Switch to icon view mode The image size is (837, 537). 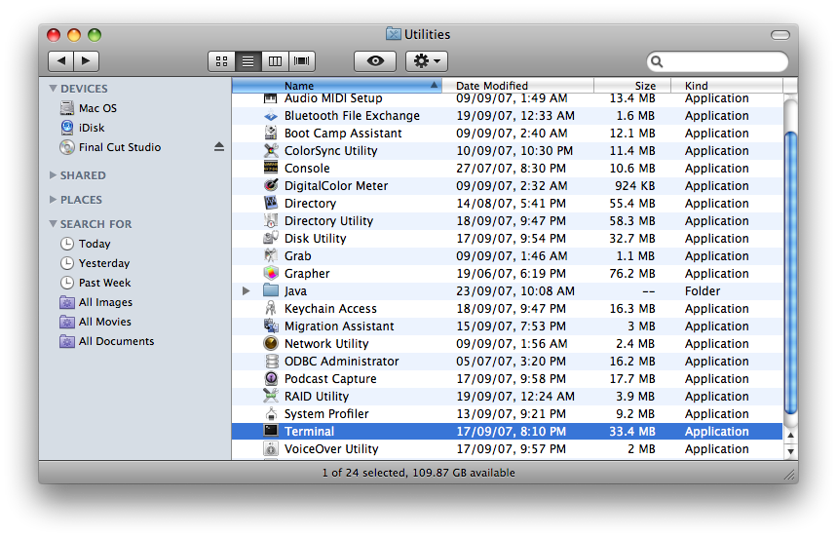pyautogui.click(x=221, y=60)
